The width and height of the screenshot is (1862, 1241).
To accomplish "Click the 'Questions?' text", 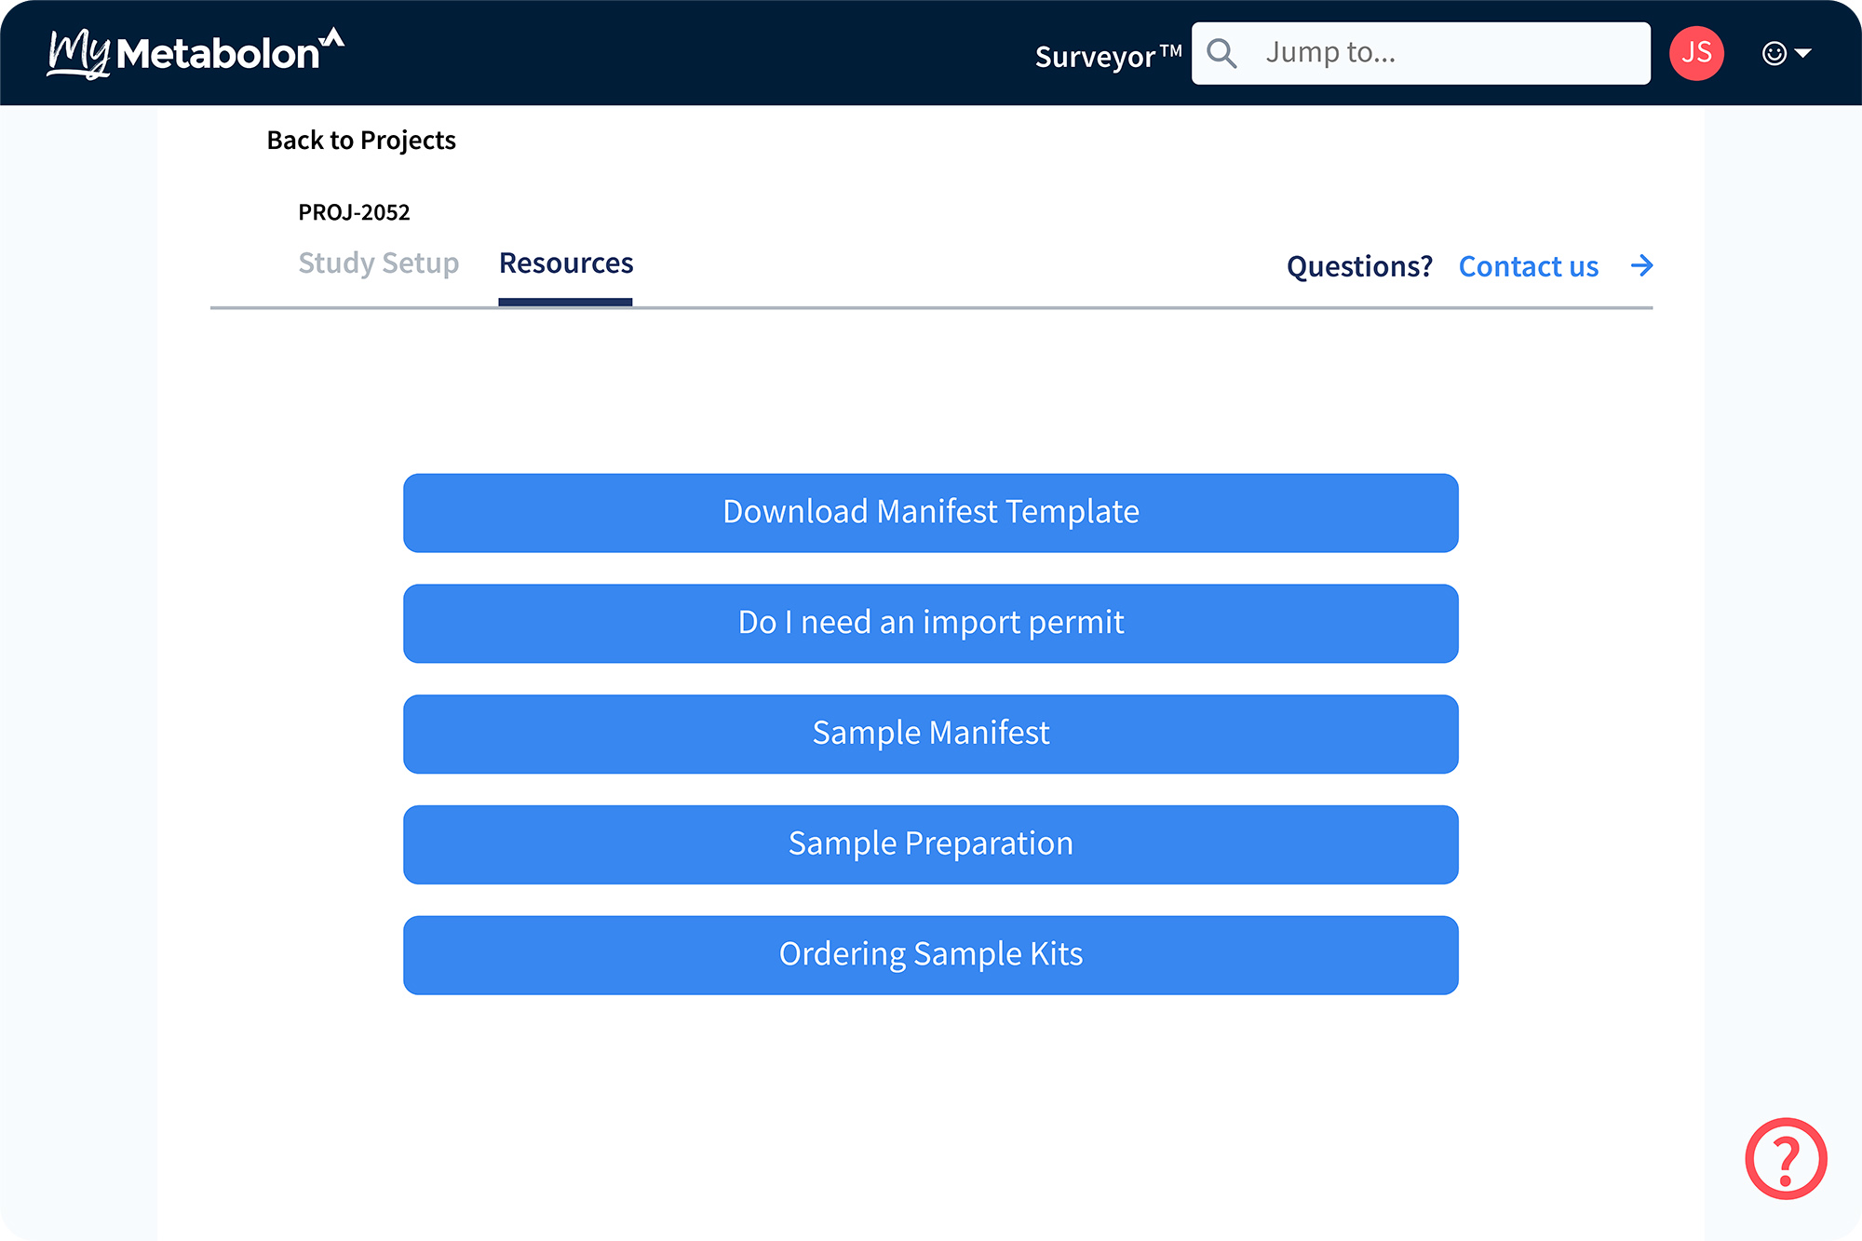I will (x=1358, y=266).
